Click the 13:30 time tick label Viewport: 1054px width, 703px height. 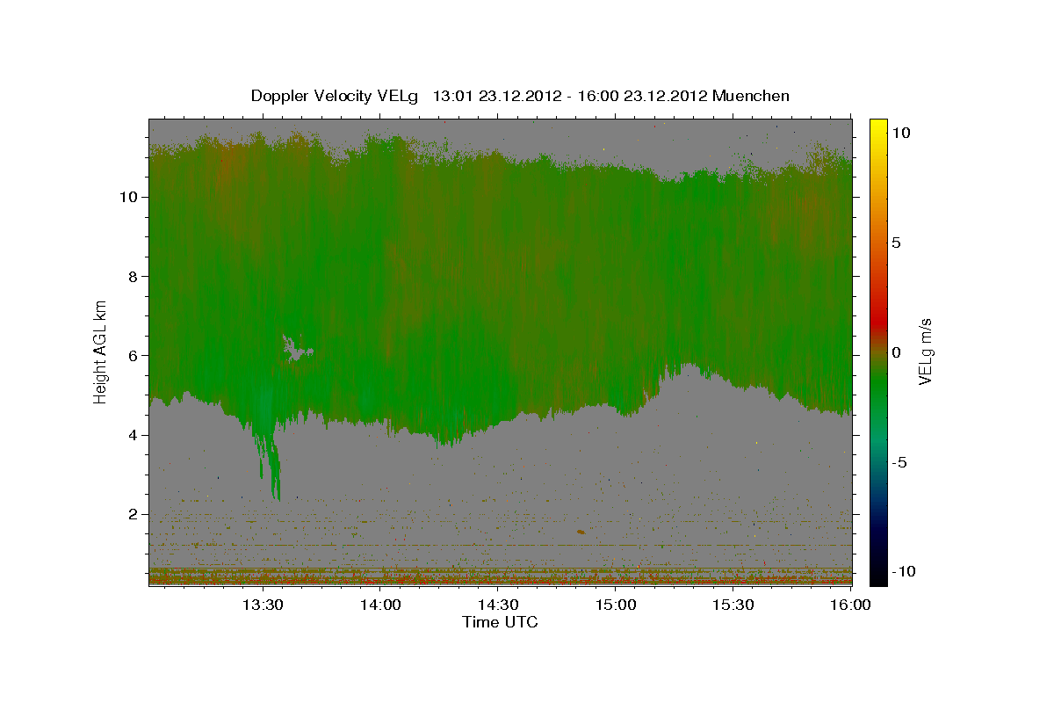(x=262, y=605)
